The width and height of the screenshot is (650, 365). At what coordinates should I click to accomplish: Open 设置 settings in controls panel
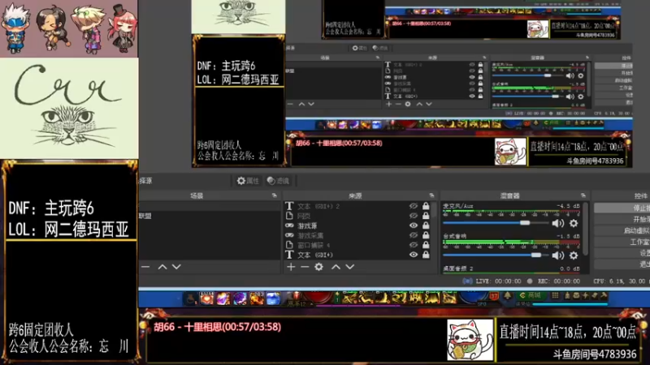(x=622, y=253)
